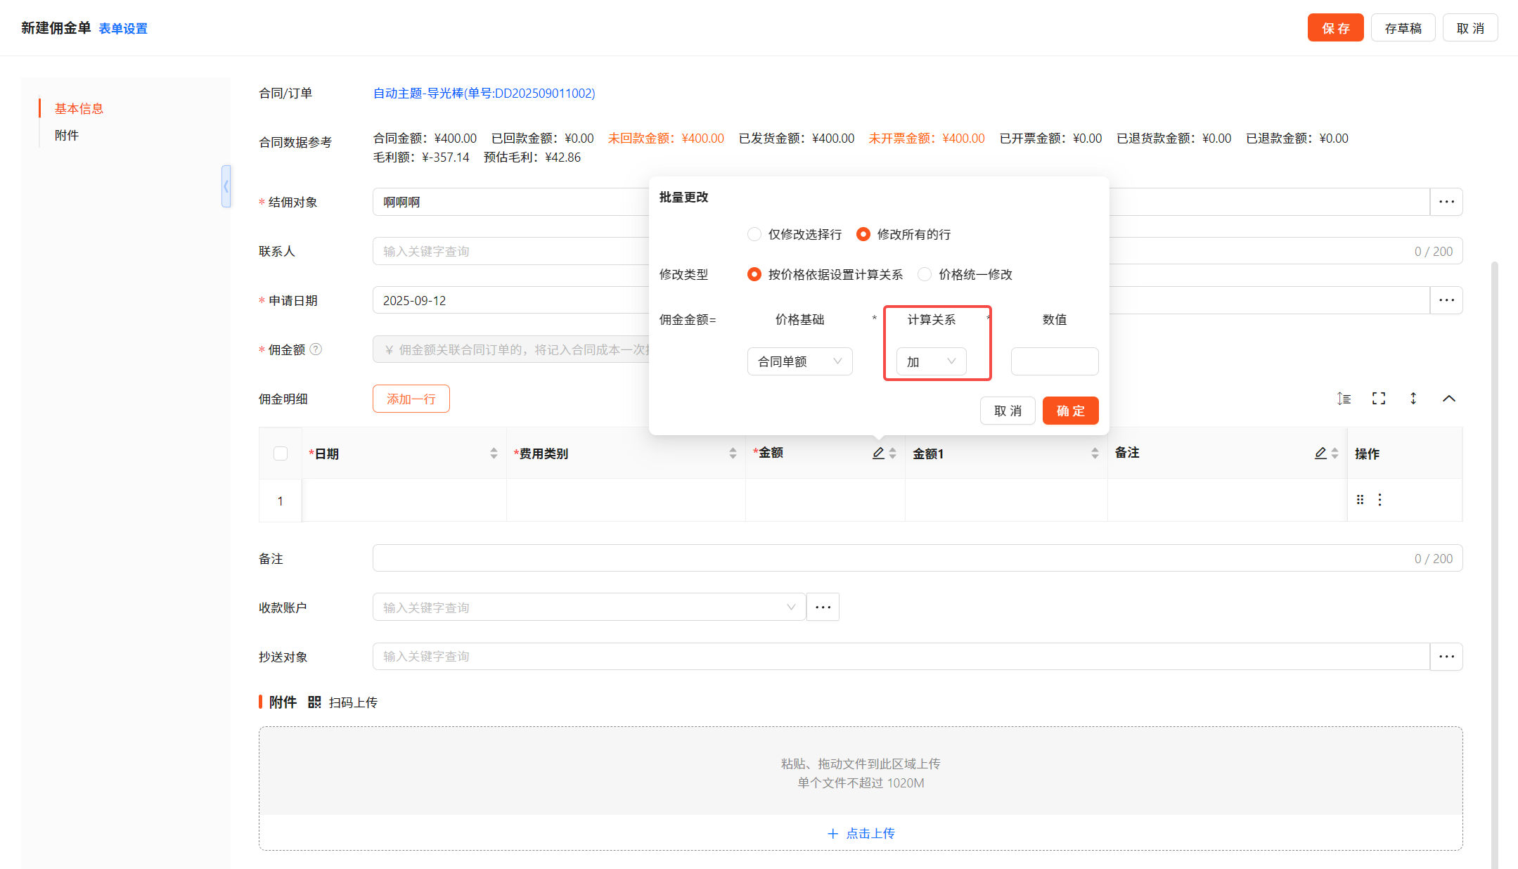Switch to 附件 in the left navigation
The width and height of the screenshot is (1518, 869).
click(x=67, y=135)
